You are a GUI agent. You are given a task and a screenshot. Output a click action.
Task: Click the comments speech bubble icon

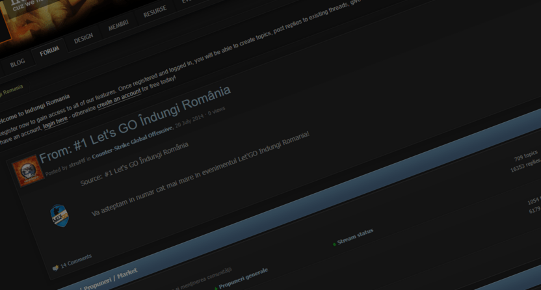click(x=55, y=267)
